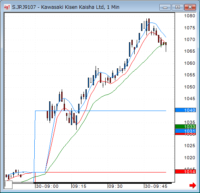Click the 1060 price axis value
Image resolution: width=200 pixels, height=193 pixels.
point(190,63)
